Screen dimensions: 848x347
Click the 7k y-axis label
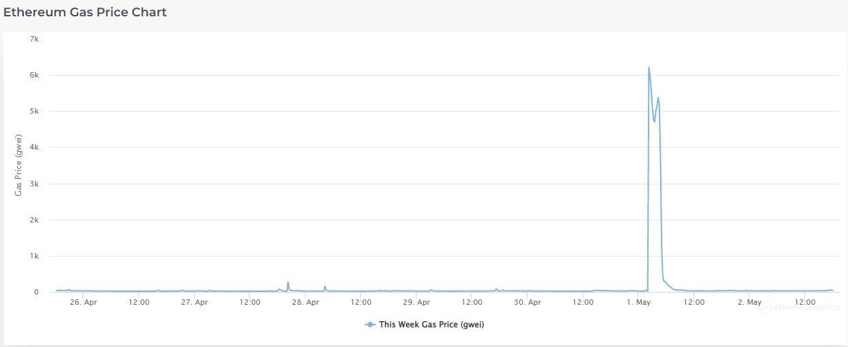click(x=35, y=39)
